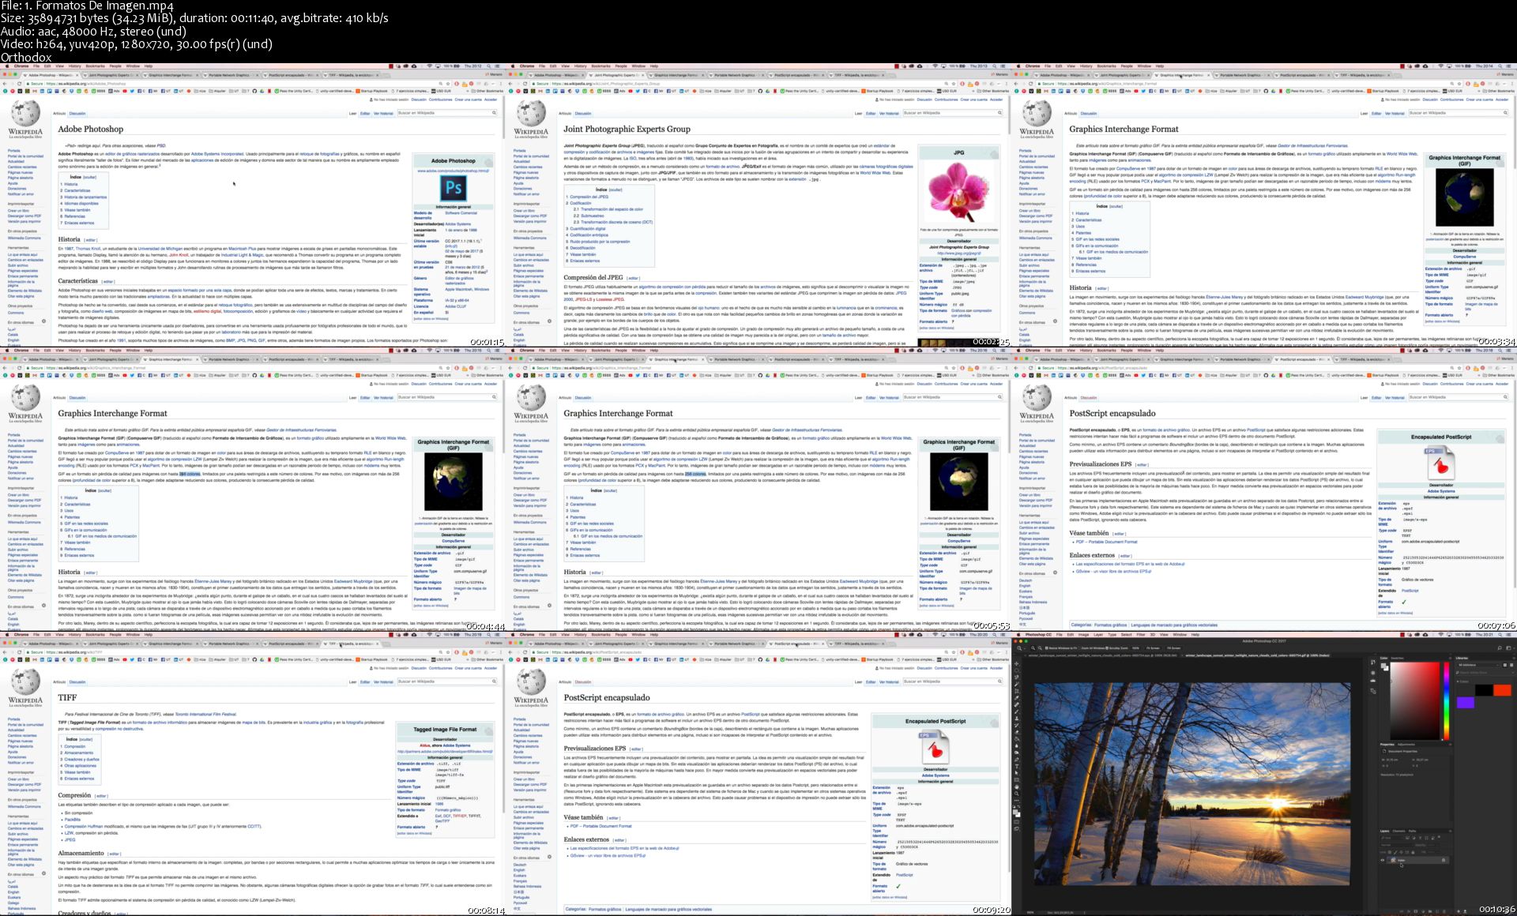Click the lock icon on the Photoshop layer

1444,860
